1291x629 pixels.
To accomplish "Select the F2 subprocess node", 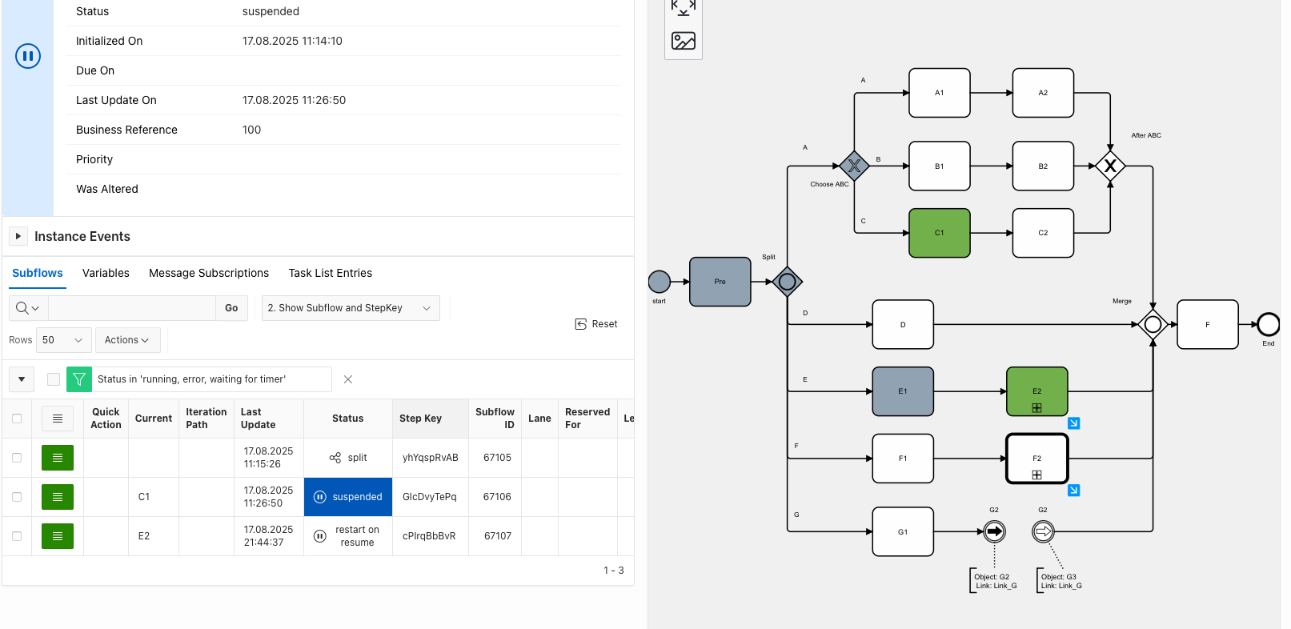I will point(1037,459).
